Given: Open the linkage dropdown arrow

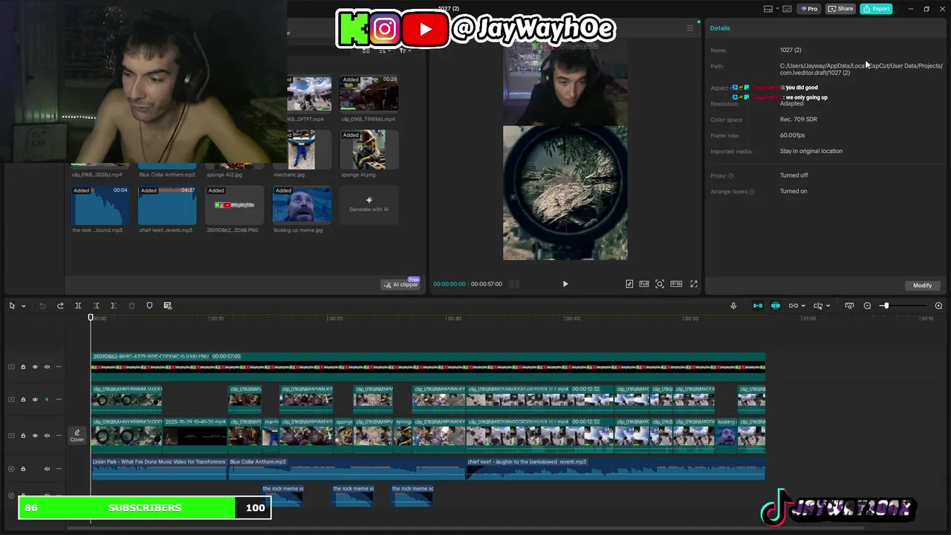Looking at the screenshot, I should click(803, 306).
